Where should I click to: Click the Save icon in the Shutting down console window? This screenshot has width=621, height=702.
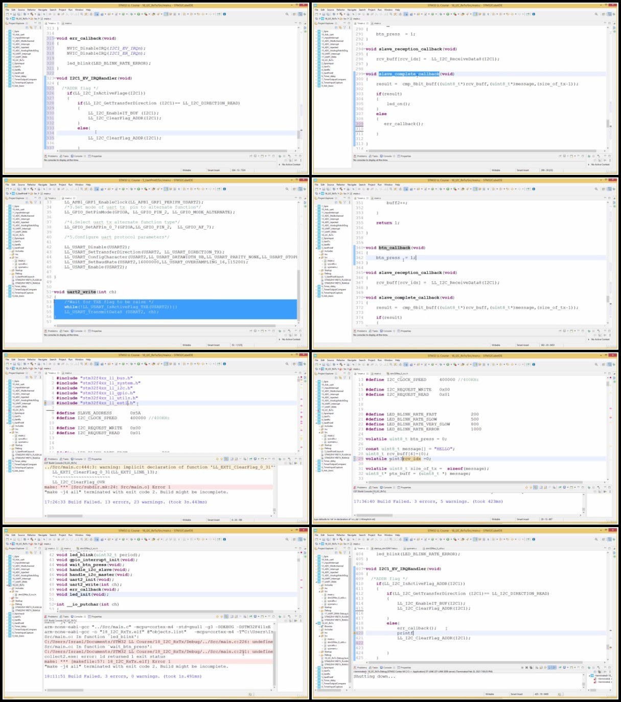(x=324, y=539)
